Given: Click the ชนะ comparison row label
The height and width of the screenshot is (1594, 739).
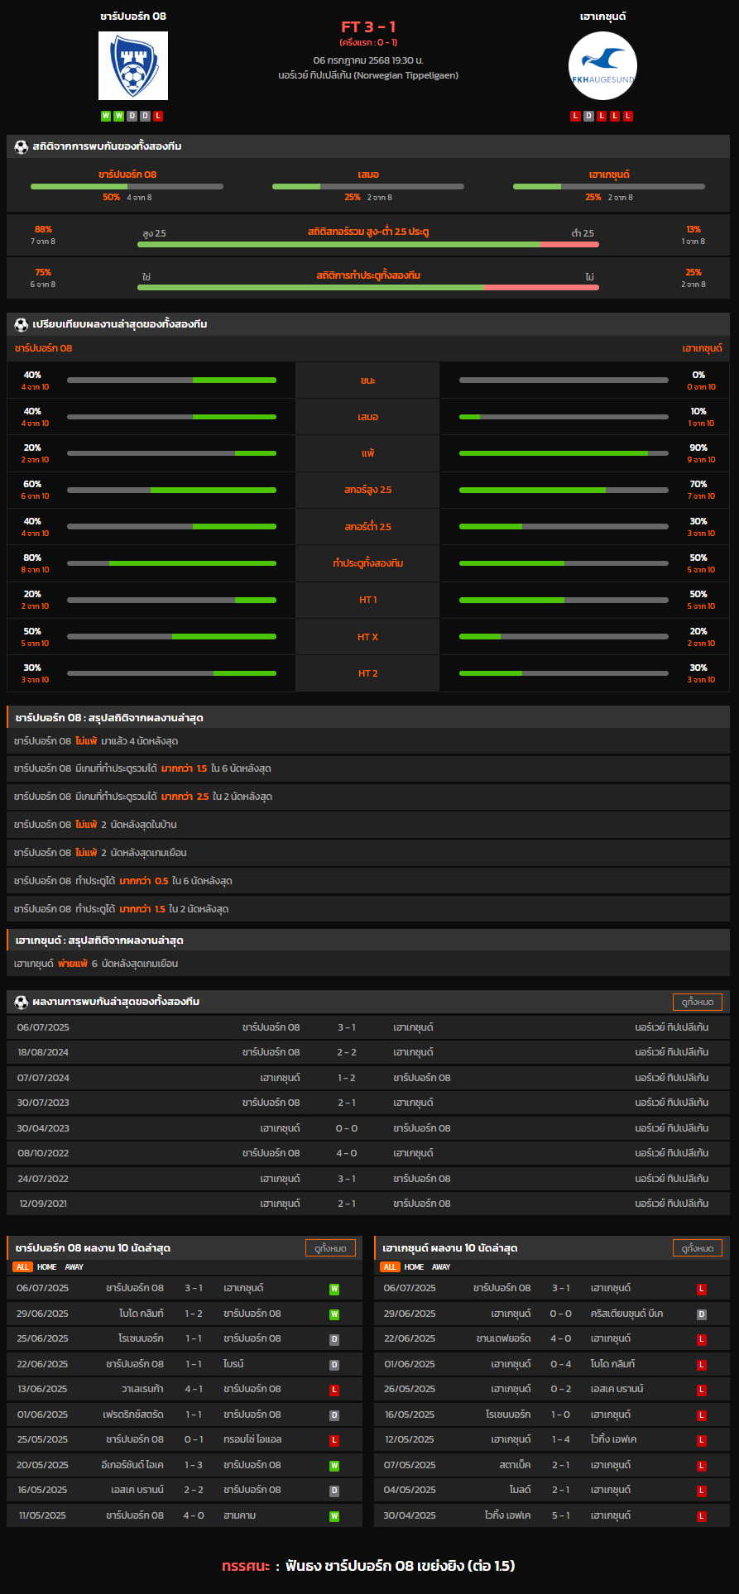Looking at the screenshot, I should (368, 381).
